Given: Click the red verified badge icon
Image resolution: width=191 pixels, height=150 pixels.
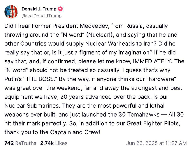Looking at the screenshot, I should coord(61,9).
